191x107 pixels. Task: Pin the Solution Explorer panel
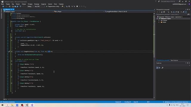[188, 10]
